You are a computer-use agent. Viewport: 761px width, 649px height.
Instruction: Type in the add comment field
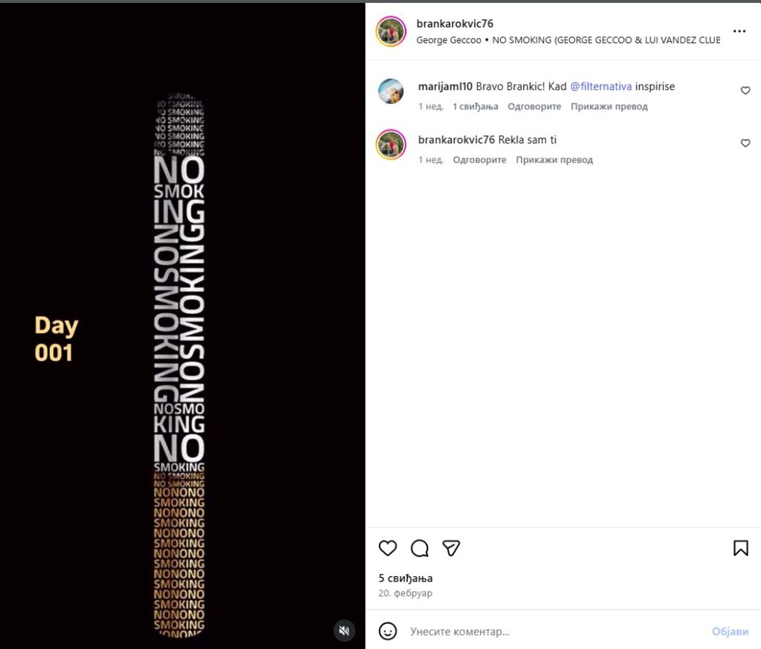click(550, 631)
